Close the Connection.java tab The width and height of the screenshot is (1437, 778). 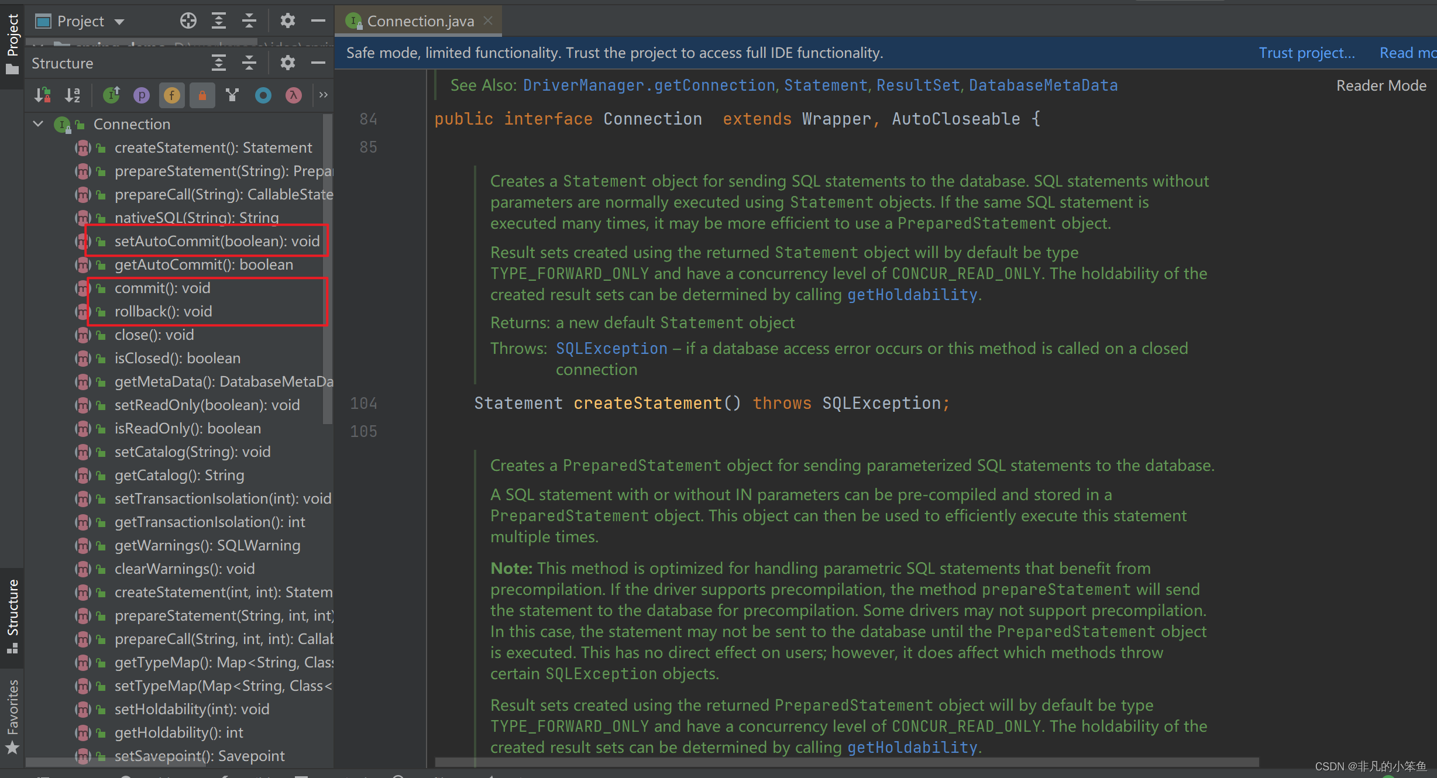coord(488,21)
